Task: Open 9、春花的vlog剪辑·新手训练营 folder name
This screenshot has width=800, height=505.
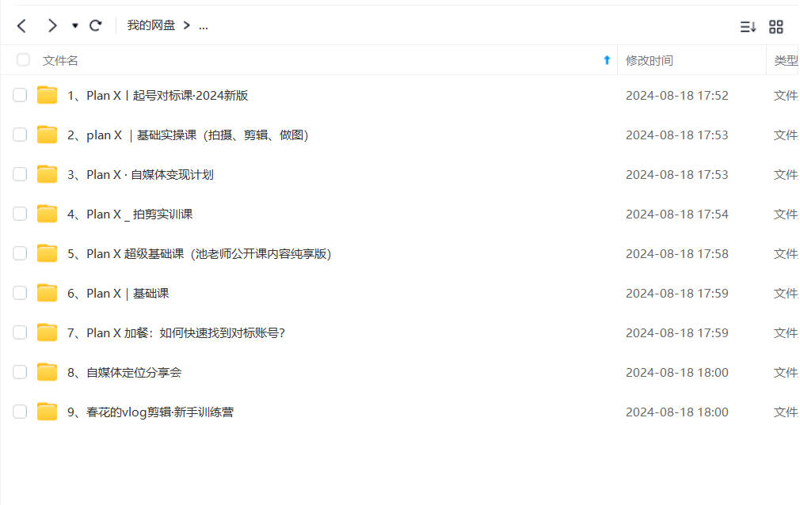Action: pyautogui.click(x=150, y=412)
